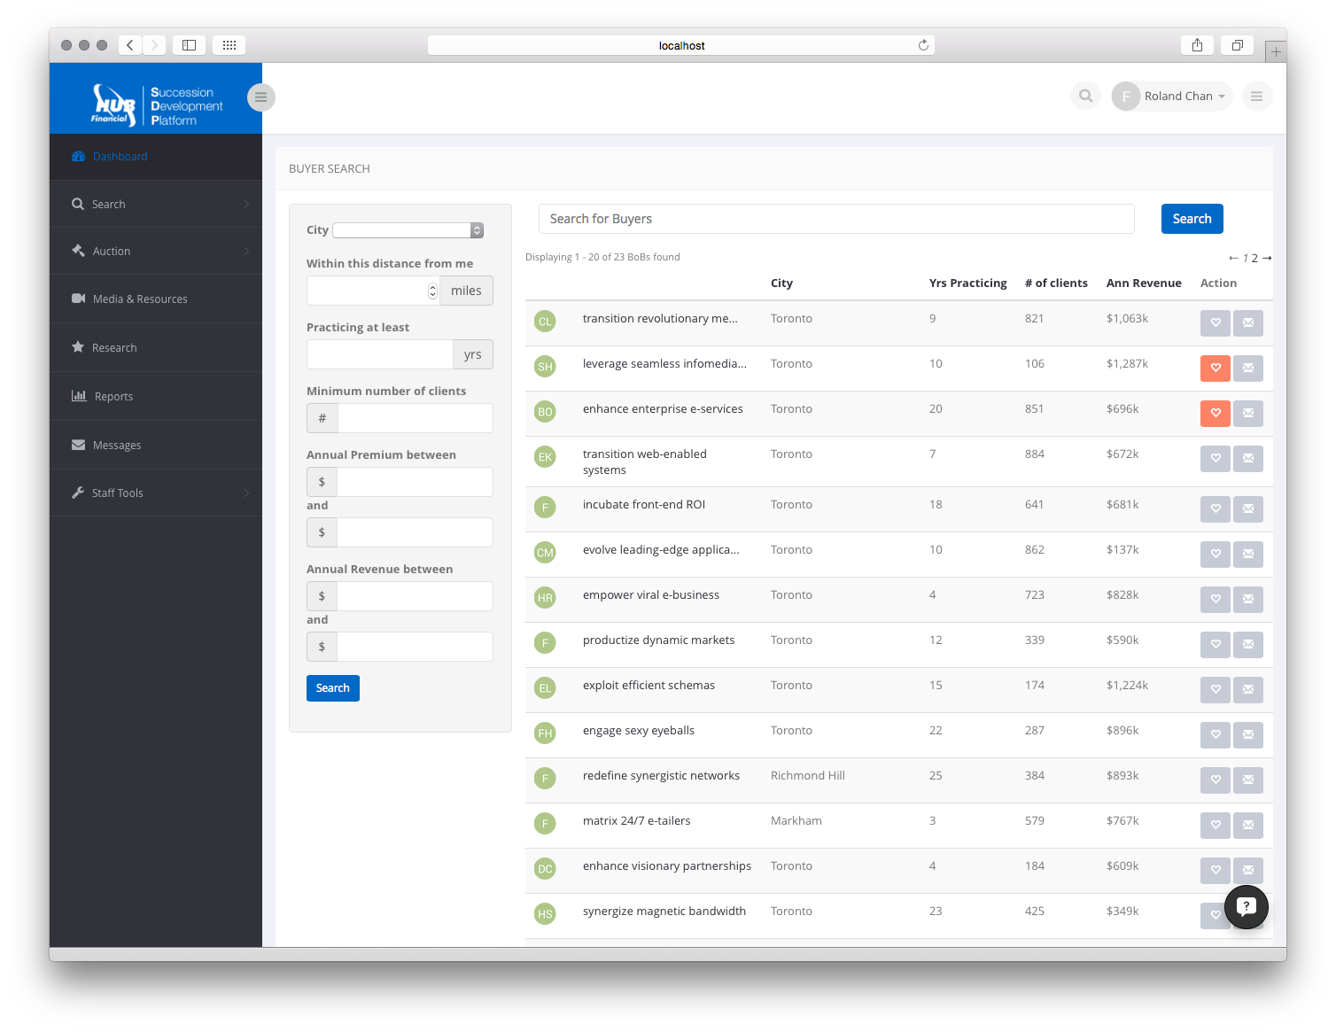Image resolution: width=1336 pixels, height=1032 pixels.
Task: Click the CL avatar badge in first row
Action: pyautogui.click(x=545, y=322)
